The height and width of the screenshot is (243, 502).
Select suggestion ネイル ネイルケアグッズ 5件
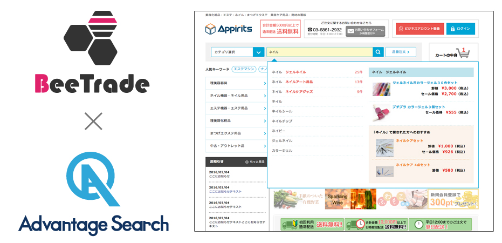tap(317, 92)
